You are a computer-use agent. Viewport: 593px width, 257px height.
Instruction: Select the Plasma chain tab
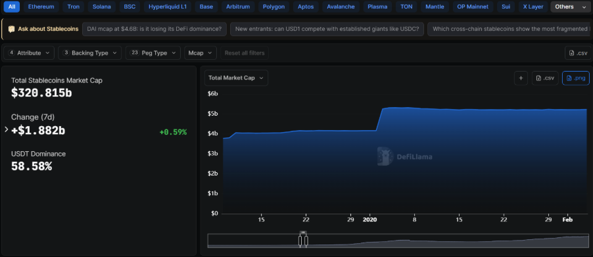377,7
